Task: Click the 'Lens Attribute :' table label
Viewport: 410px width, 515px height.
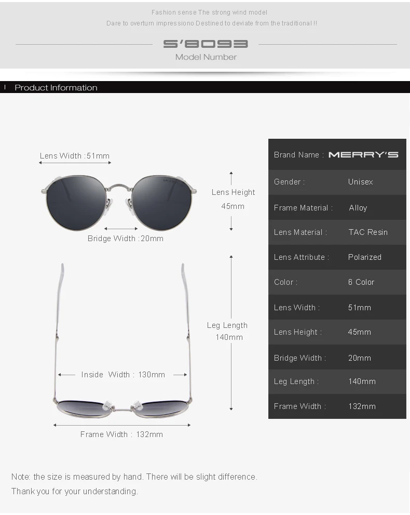Action: (302, 257)
